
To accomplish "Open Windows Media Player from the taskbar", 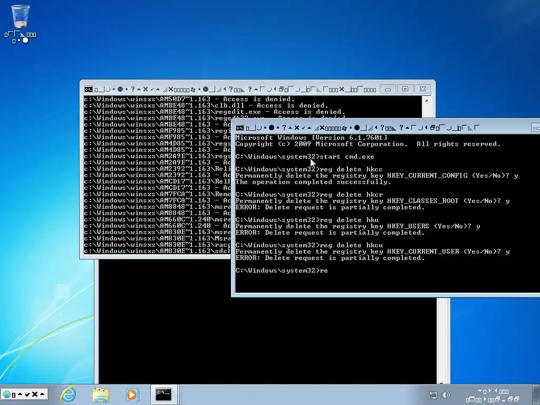I will [x=132, y=394].
